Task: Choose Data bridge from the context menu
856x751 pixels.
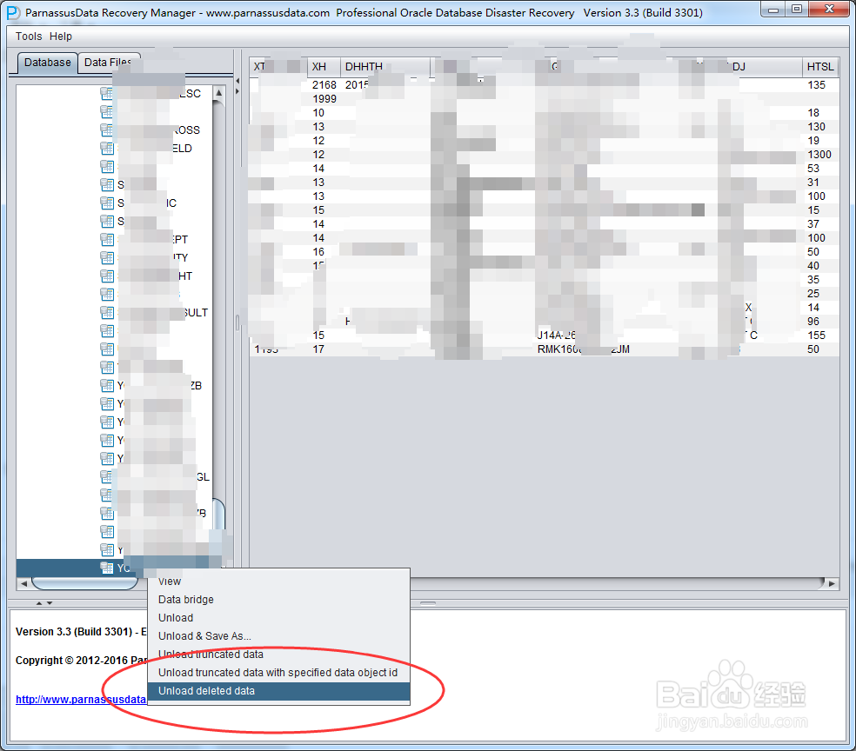Action: tap(278, 600)
